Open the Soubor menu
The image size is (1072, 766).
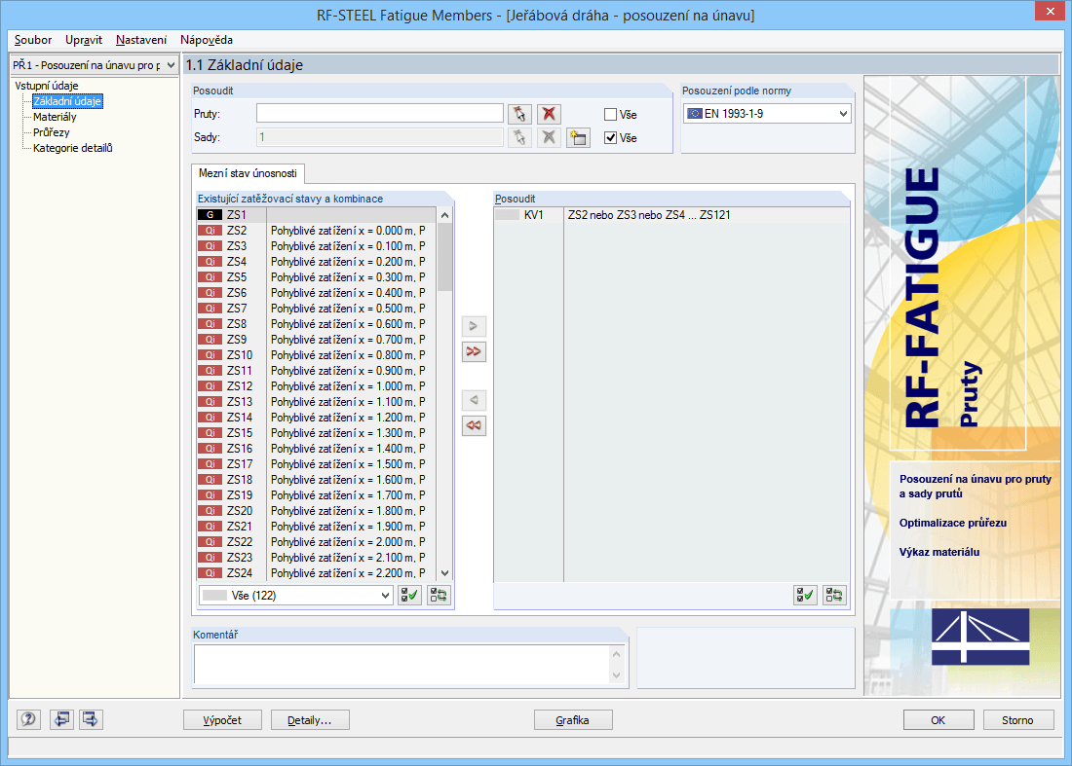[x=33, y=40]
